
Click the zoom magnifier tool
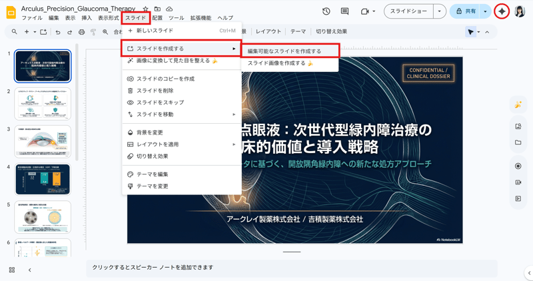[105, 32]
